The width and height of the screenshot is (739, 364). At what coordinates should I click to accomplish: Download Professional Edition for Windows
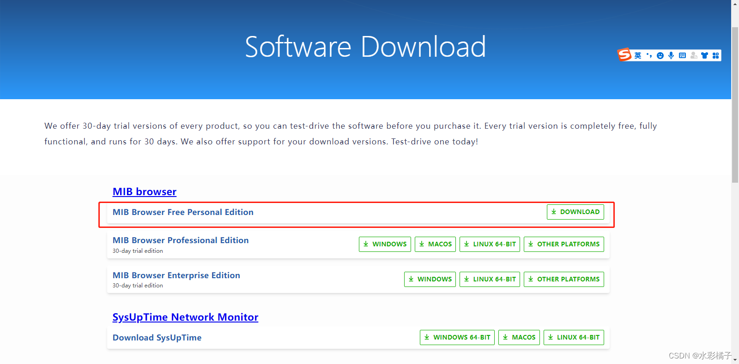(385, 244)
